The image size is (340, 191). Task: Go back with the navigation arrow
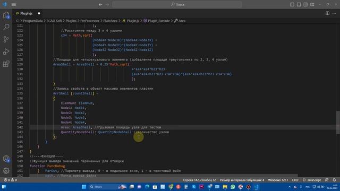(x=100, y=5)
